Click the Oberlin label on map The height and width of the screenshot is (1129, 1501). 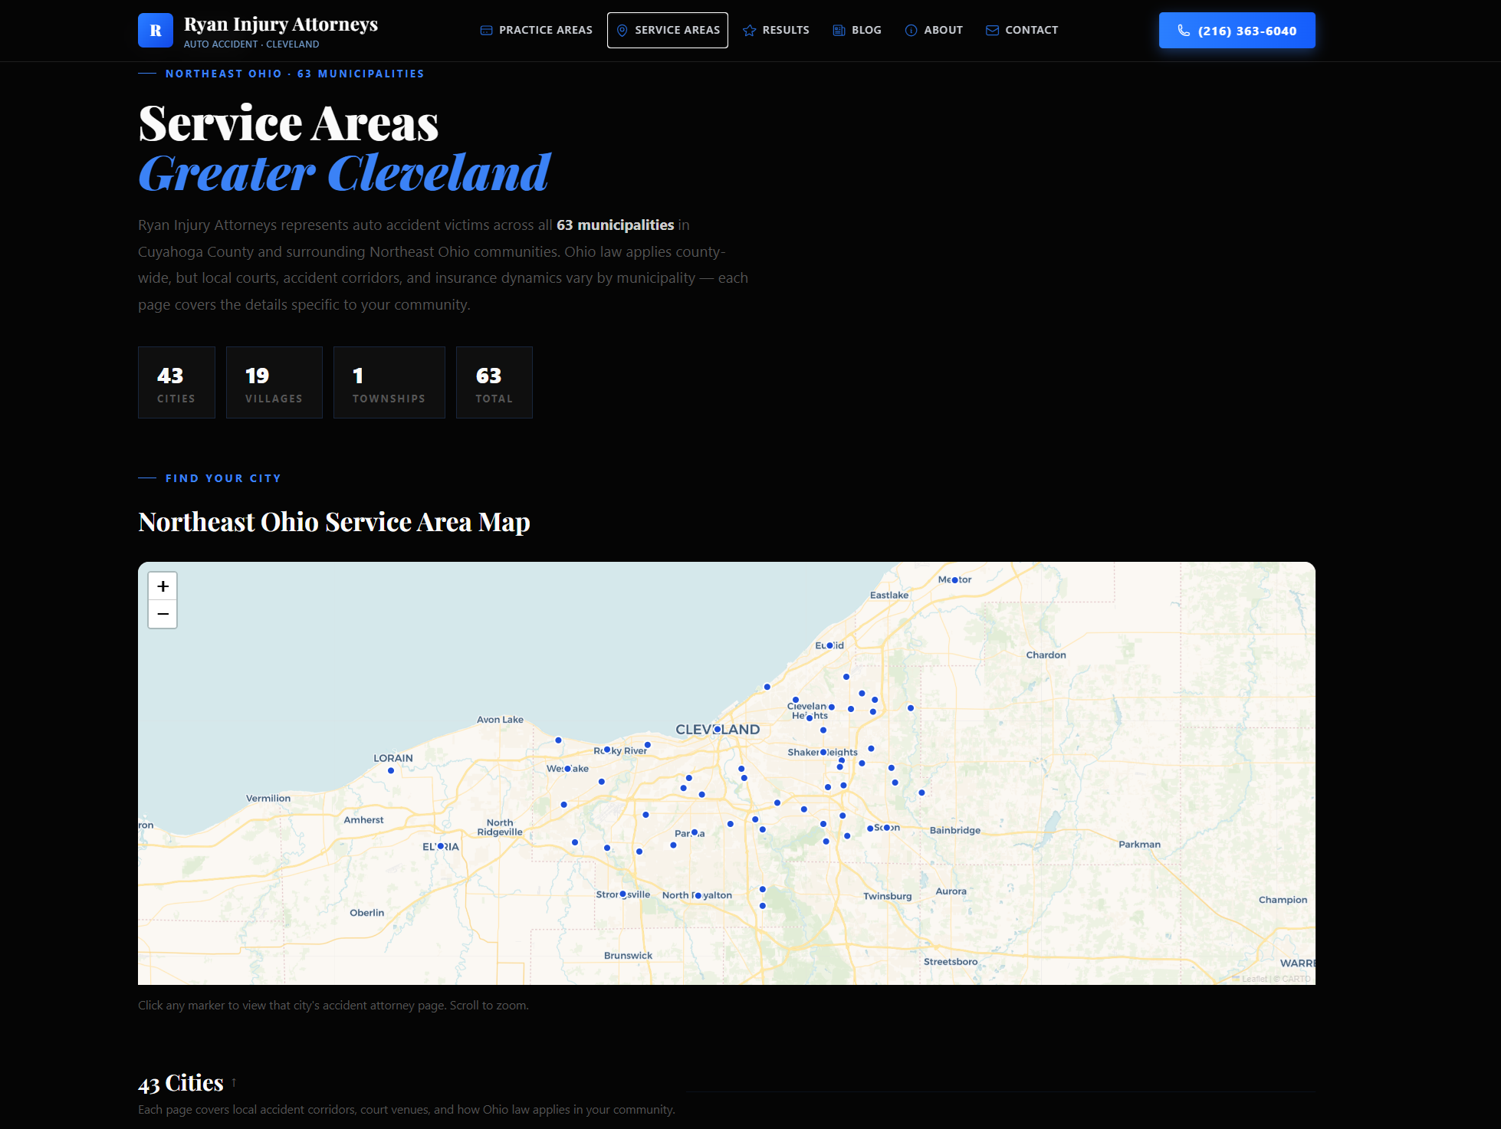pos(366,913)
